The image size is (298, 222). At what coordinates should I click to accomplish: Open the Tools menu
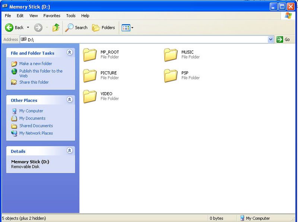(x=71, y=16)
